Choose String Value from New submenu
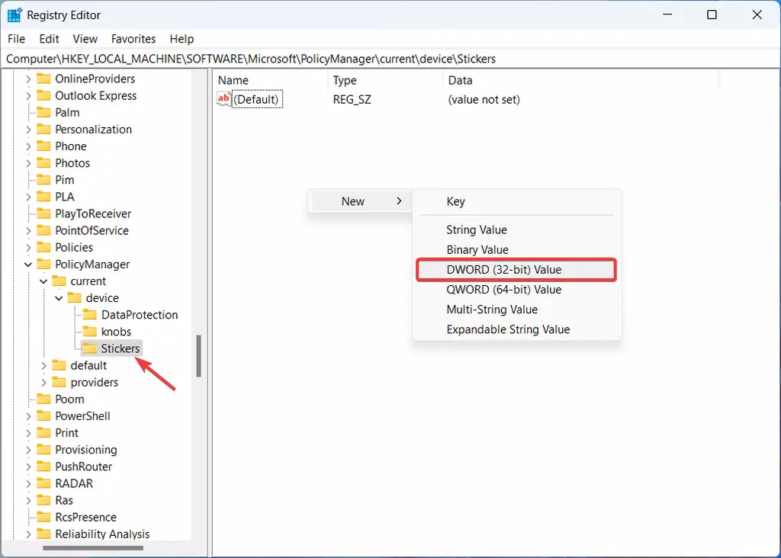The width and height of the screenshot is (781, 558). tap(516, 230)
